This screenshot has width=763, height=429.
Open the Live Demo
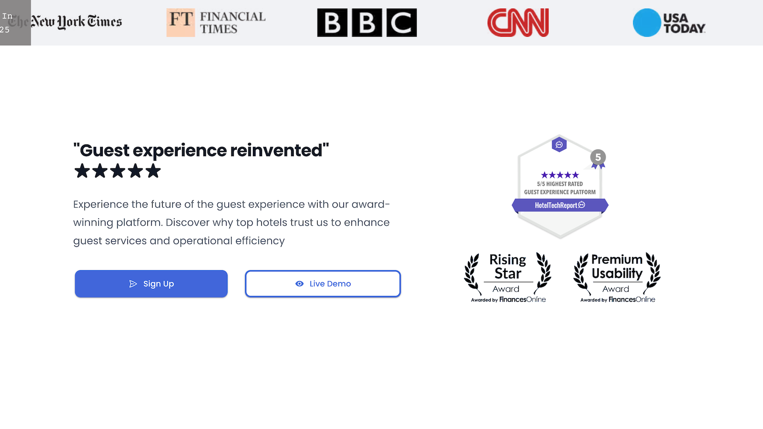coord(323,284)
